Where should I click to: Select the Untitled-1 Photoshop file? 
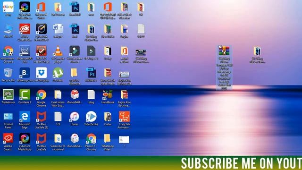click(x=91, y=73)
